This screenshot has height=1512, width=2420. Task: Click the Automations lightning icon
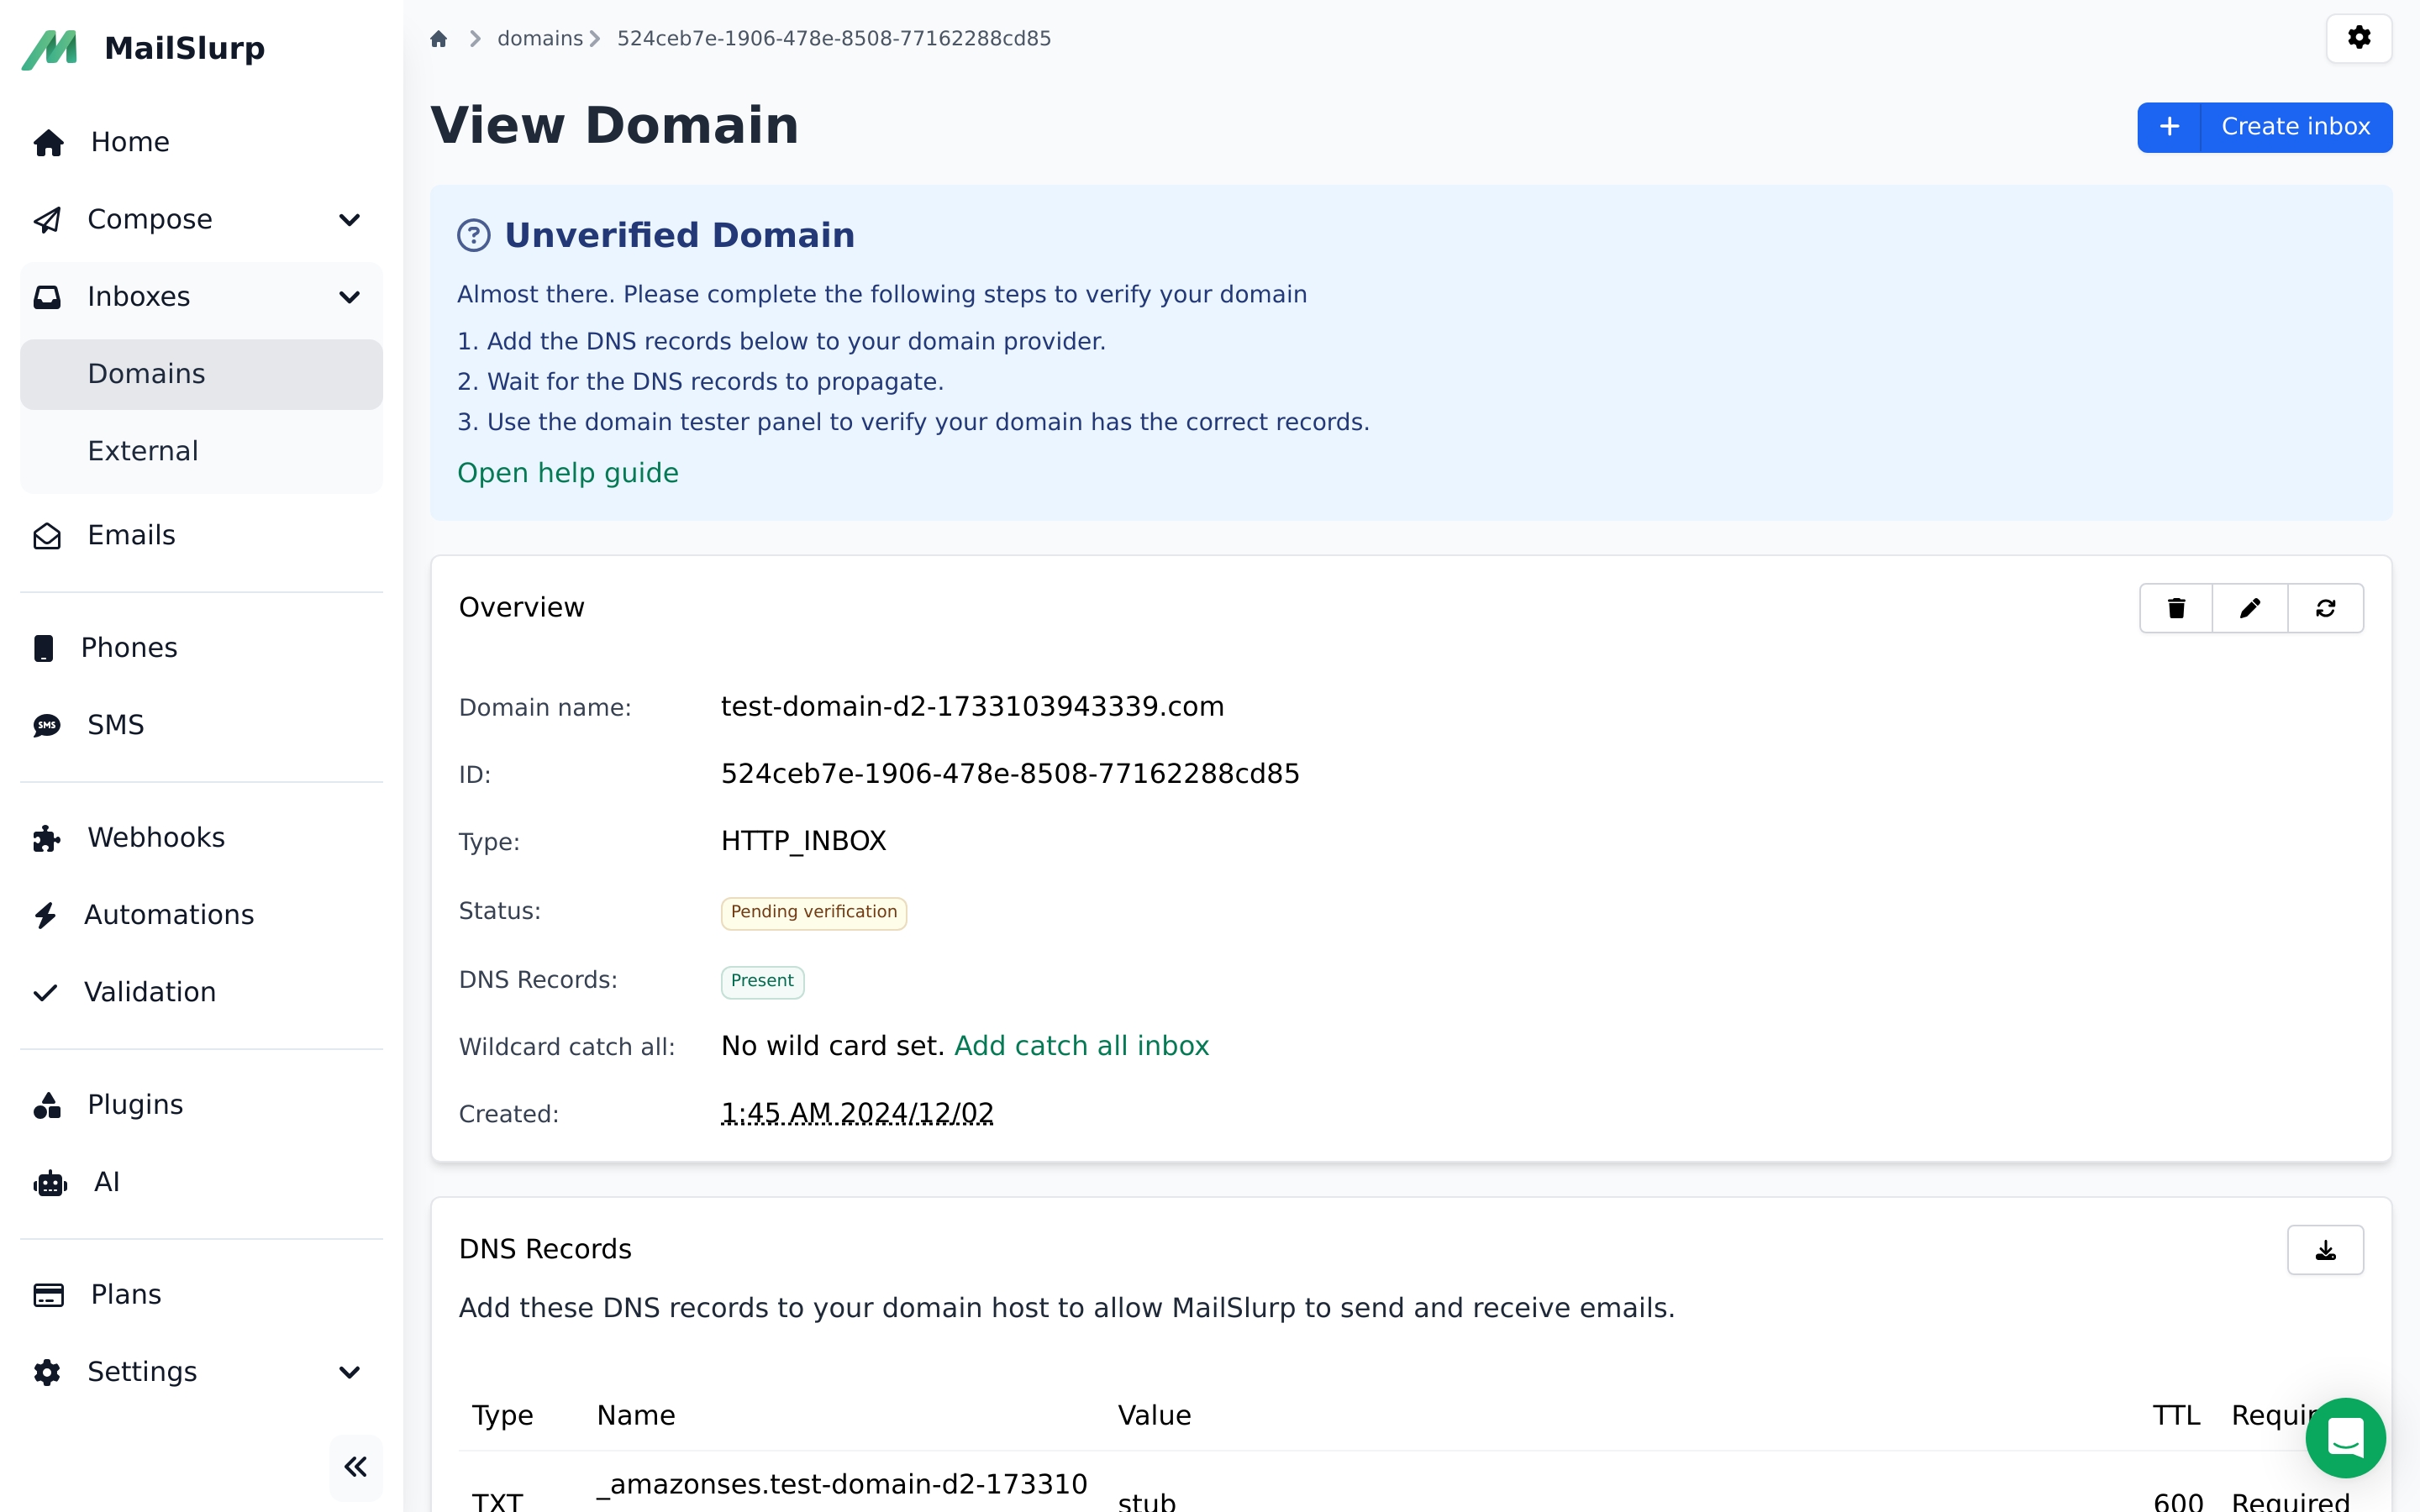pyautogui.click(x=45, y=915)
